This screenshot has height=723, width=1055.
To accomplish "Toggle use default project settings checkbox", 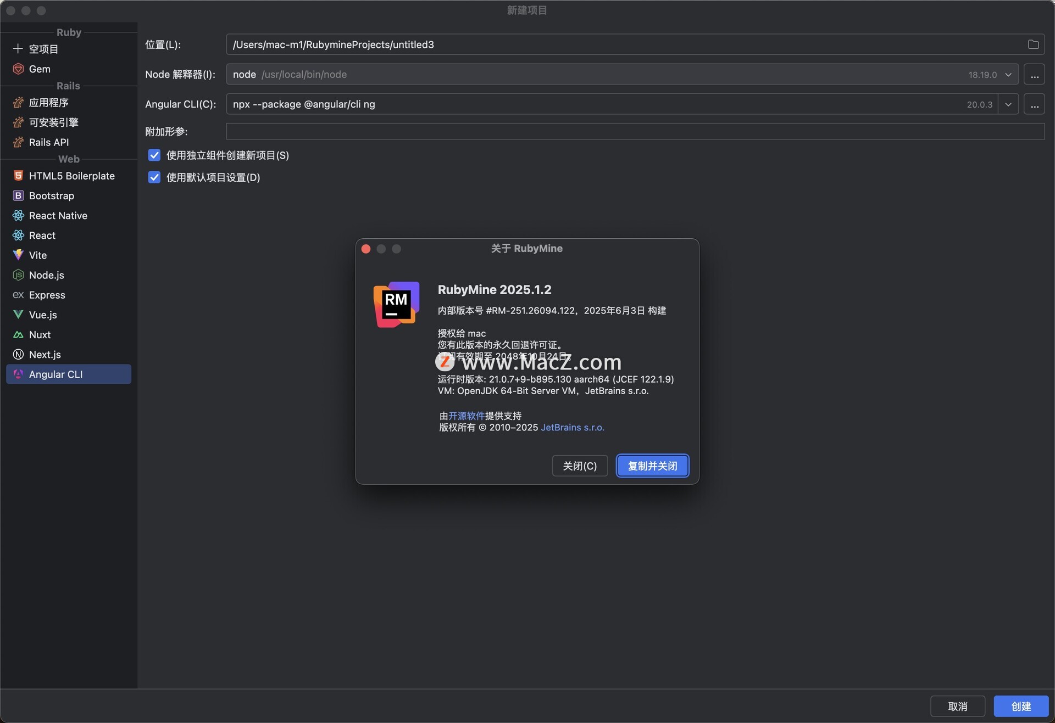I will pos(154,177).
